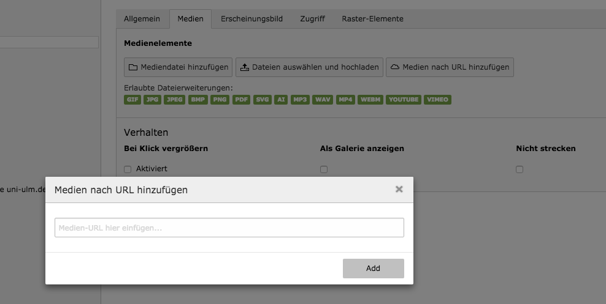Go to the Zugriff tab
Viewport: 606px width, 304px height.
312,19
